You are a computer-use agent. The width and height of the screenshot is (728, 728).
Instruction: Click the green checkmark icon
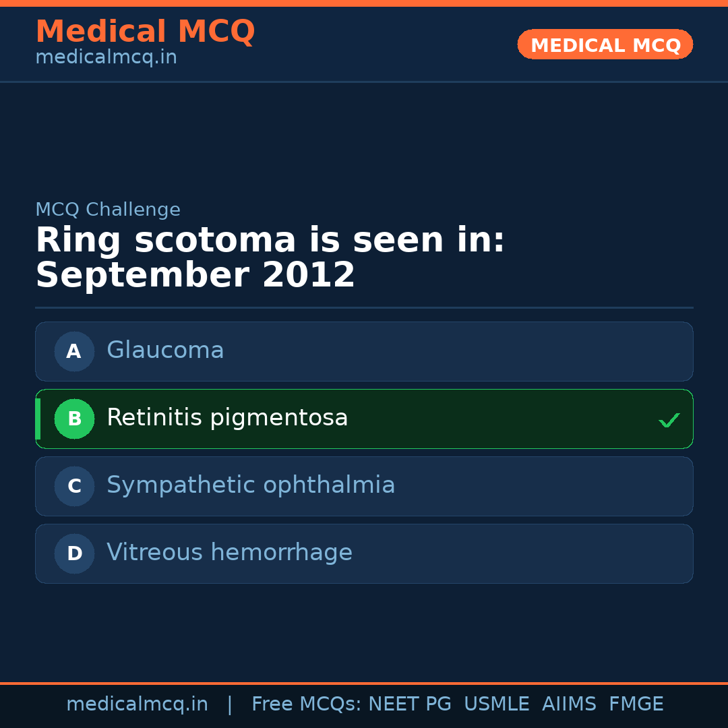(669, 420)
